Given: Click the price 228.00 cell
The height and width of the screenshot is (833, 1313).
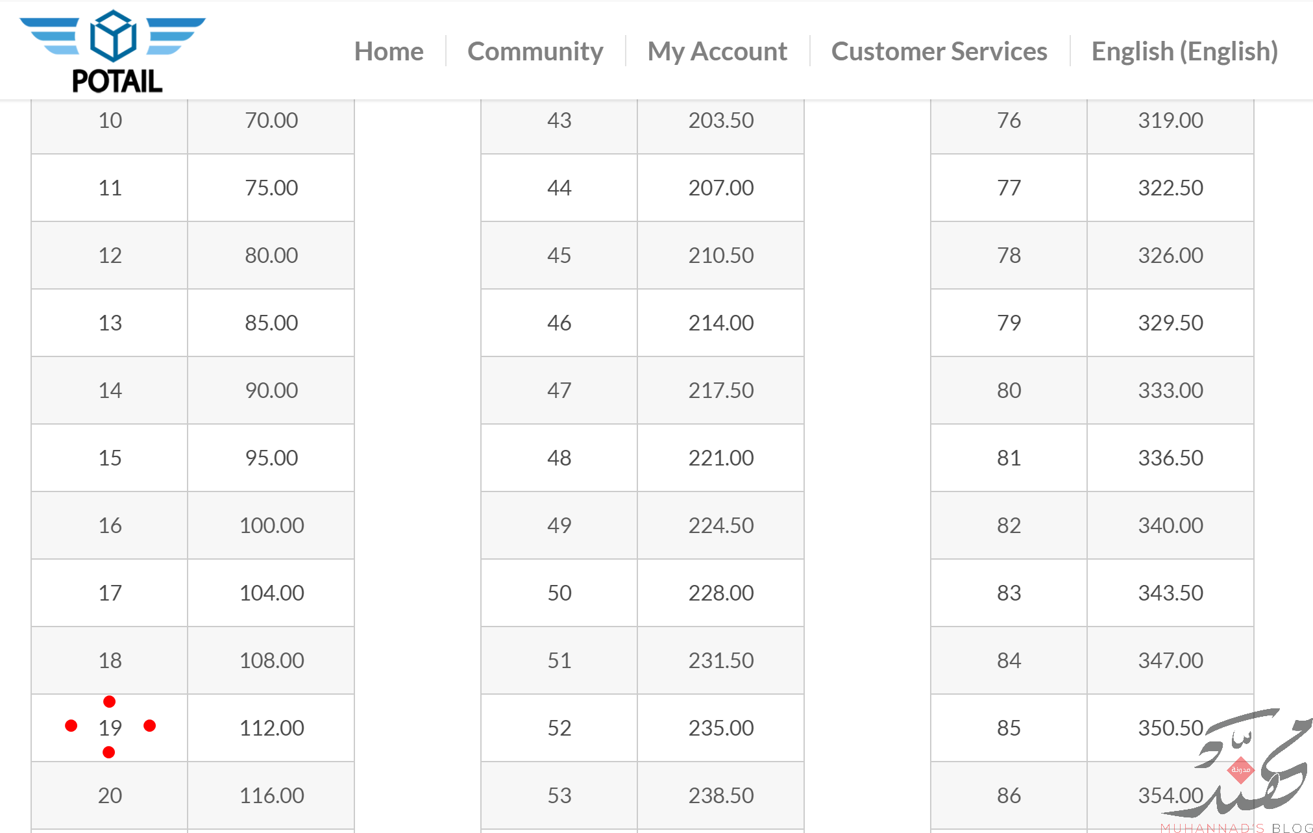Looking at the screenshot, I should tap(721, 593).
